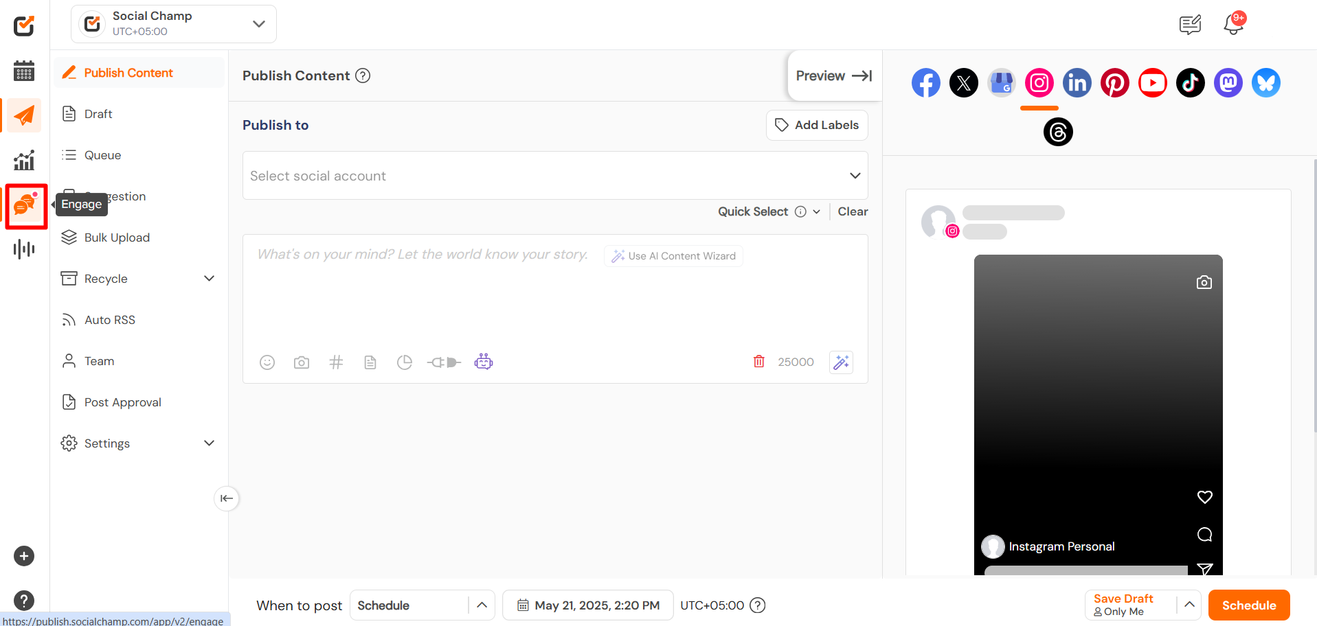1317x626 pixels.
Task: Click the plus add button in sidebar
Action: 24,556
